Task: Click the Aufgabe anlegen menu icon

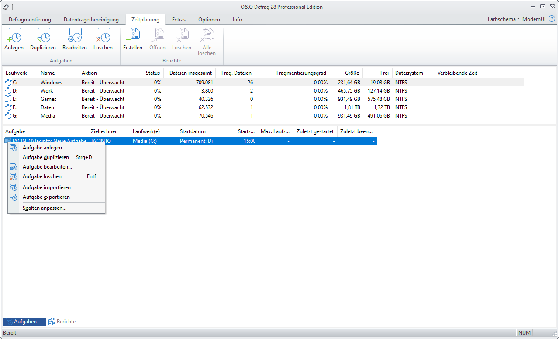Action: [x=14, y=148]
